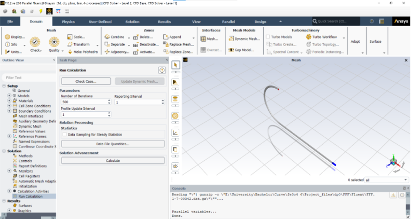
Task: Enable Data Sampling for Steady Statistics
Action: pos(64,135)
